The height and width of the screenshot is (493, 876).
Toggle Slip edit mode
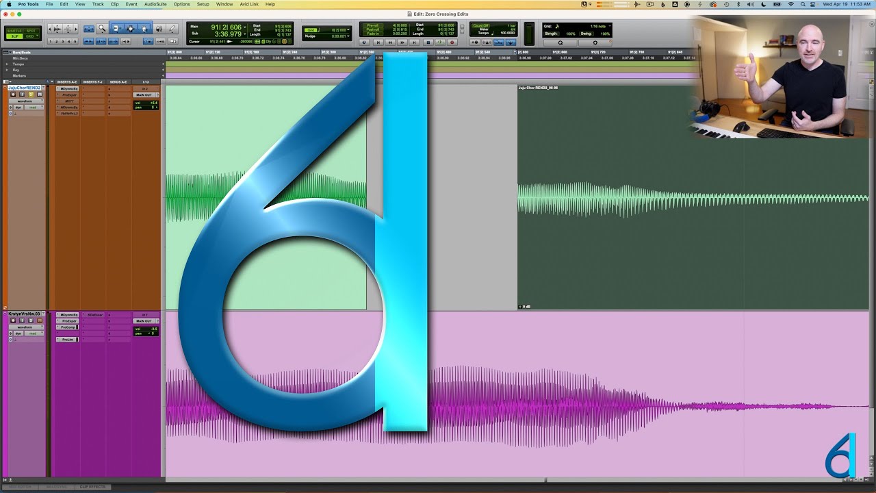coord(14,36)
